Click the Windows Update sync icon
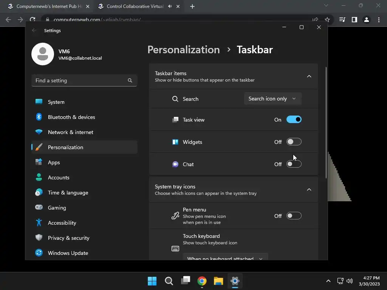Viewport: 387px width, 290px height. tap(39, 253)
